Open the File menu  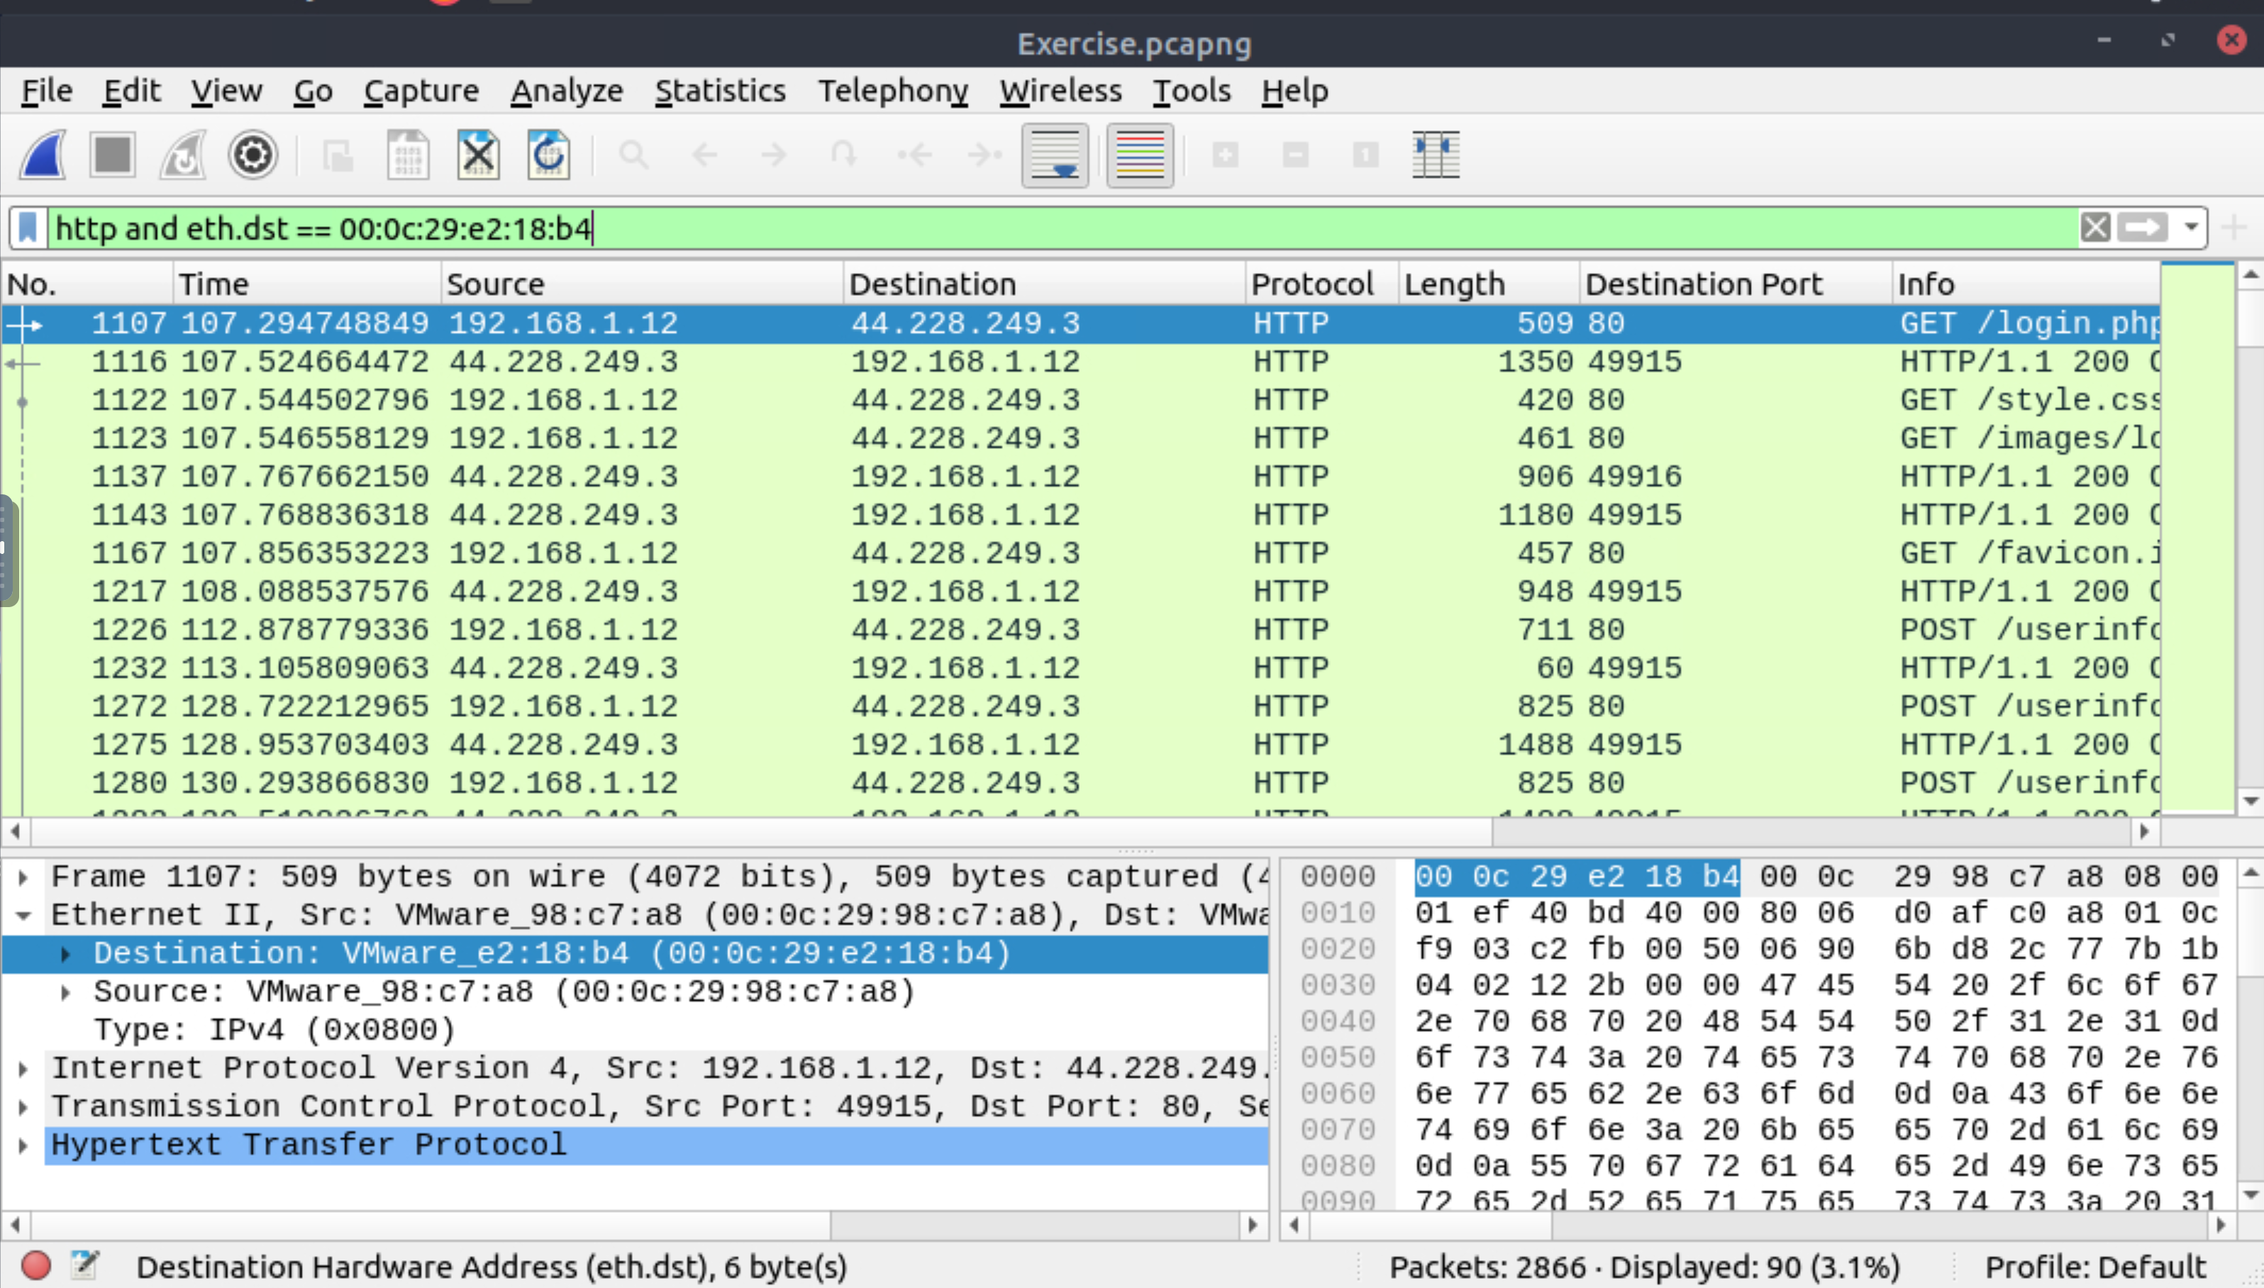coord(47,91)
